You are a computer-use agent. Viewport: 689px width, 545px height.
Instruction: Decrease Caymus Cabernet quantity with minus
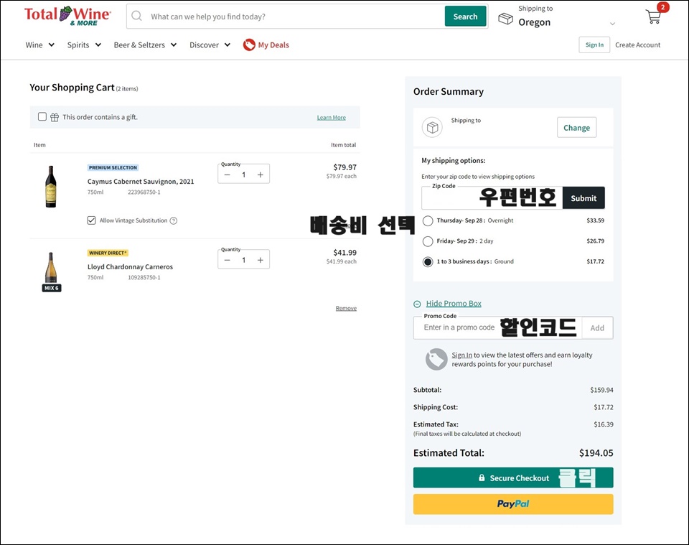[228, 175]
